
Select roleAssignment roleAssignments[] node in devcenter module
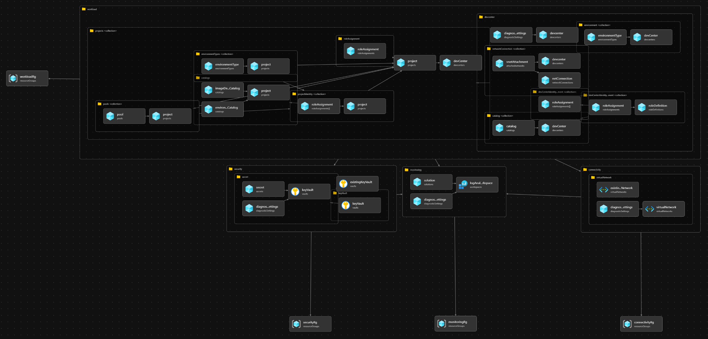[559, 104]
